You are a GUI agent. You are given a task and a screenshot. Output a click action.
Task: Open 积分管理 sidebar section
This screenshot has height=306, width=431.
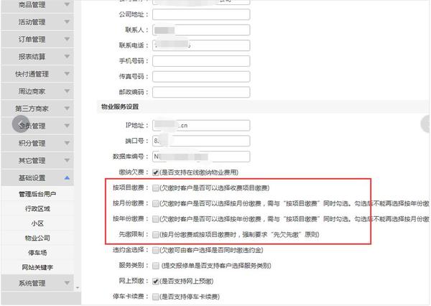tap(37, 143)
